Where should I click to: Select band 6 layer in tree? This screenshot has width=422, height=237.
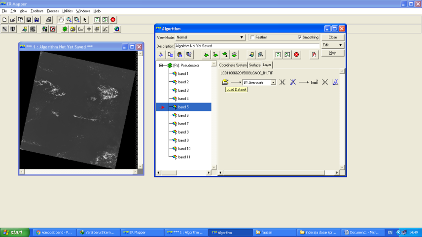click(x=183, y=115)
